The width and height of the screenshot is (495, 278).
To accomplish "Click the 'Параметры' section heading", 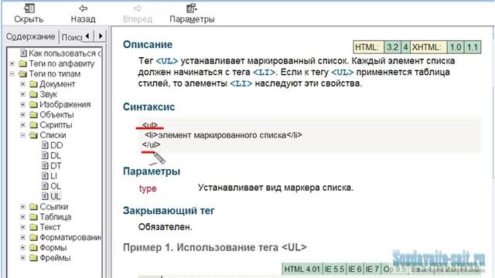I will pyautogui.click(x=152, y=171).
